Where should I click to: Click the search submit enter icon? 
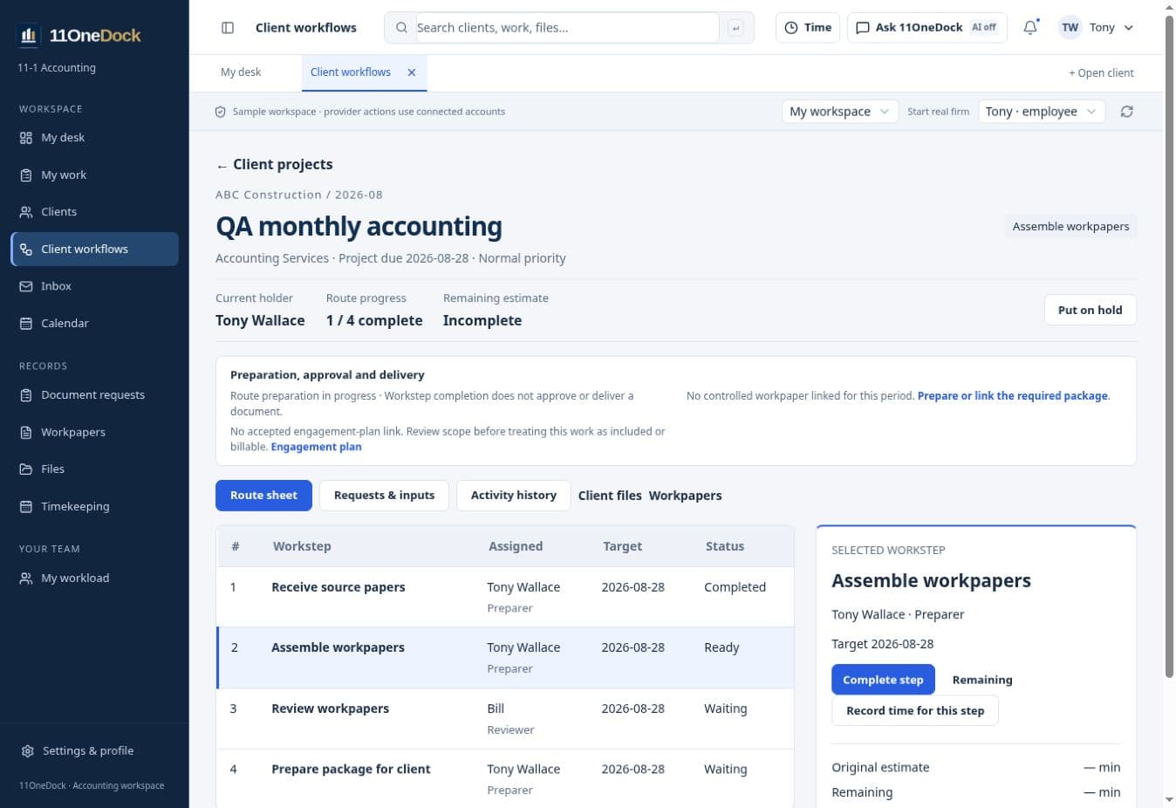point(735,28)
